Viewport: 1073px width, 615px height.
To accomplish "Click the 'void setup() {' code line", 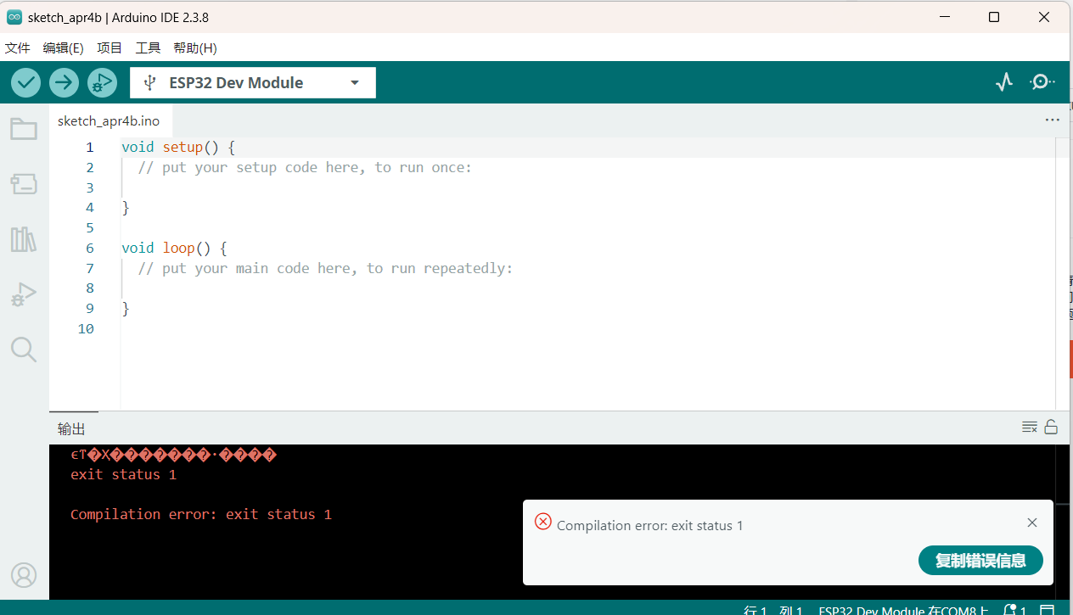I will point(178,147).
